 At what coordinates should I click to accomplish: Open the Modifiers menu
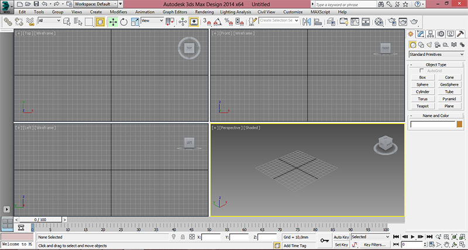coord(119,12)
